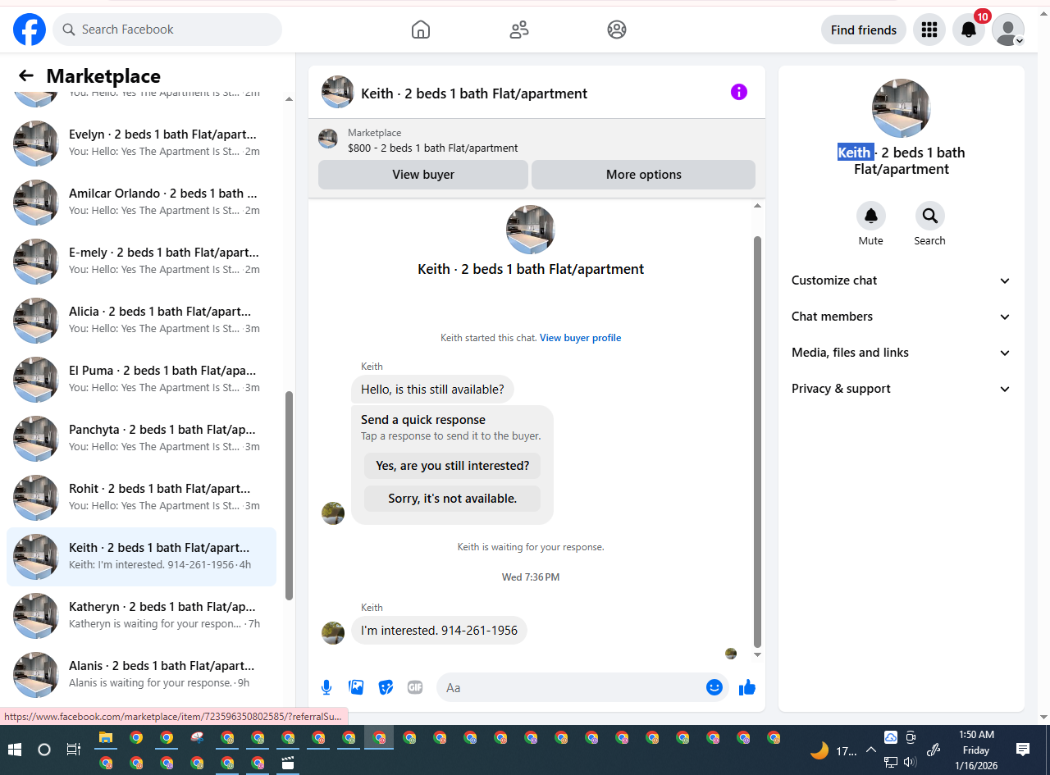This screenshot has width=1050, height=775.
Task: Click the Facebook logo
Action: (x=30, y=30)
